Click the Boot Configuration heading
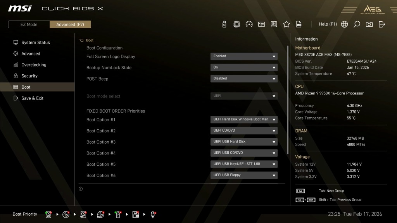This screenshot has height=223, width=397. 104,48
